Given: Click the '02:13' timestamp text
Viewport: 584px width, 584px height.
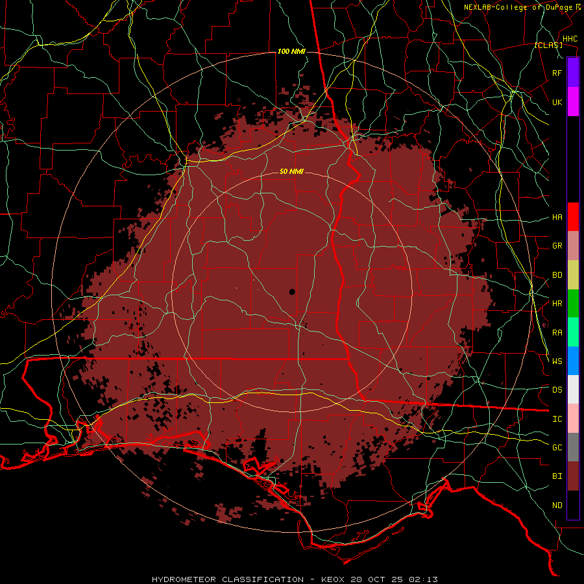Looking at the screenshot, I should [423, 579].
